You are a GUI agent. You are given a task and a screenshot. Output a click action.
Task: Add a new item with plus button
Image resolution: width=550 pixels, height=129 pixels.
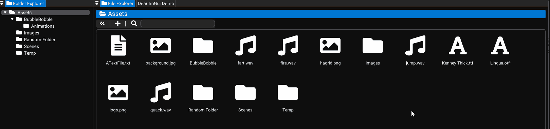click(x=118, y=23)
